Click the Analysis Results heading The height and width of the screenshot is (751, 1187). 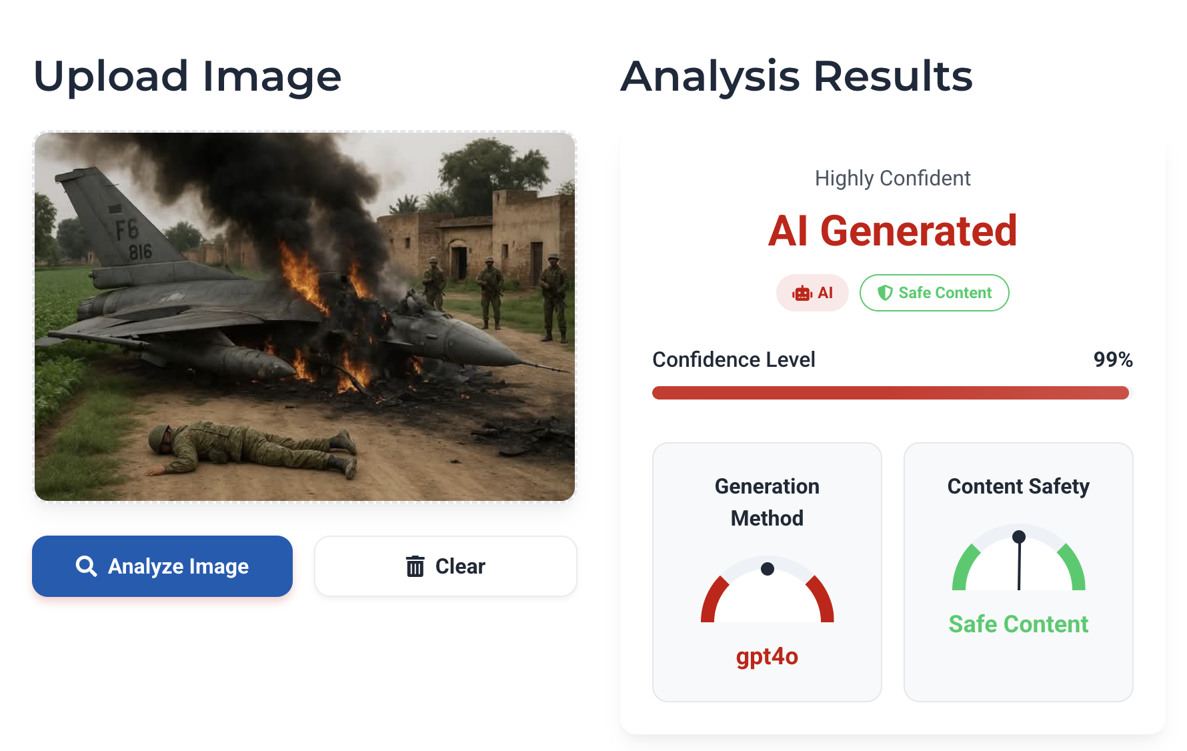797,76
